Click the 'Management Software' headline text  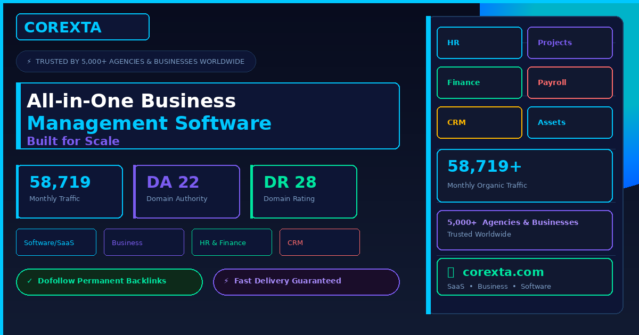[x=149, y=123]
